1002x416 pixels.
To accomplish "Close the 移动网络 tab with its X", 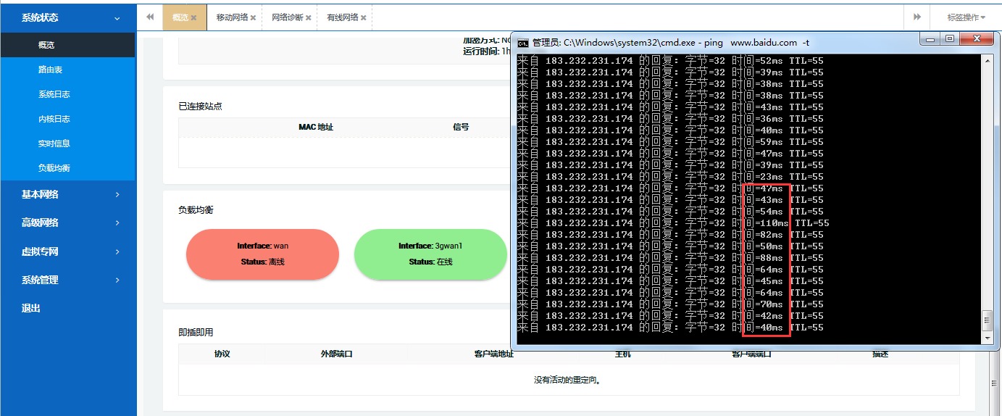I will pyautogui.click(x=253, y=17).
